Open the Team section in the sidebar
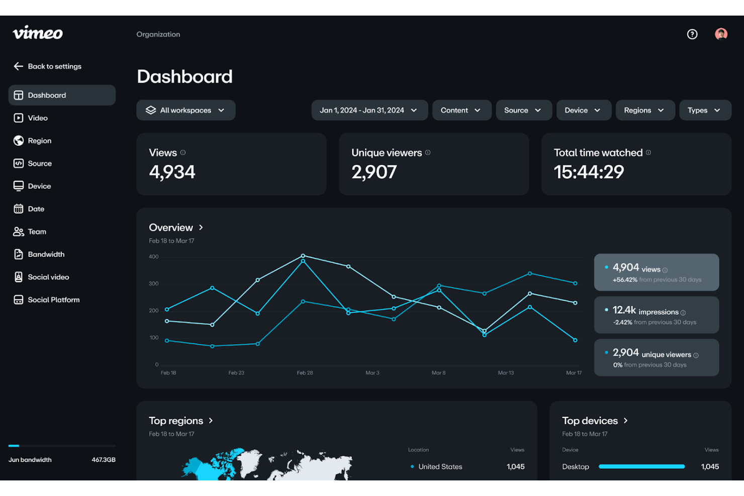 [x=36, y=231]
